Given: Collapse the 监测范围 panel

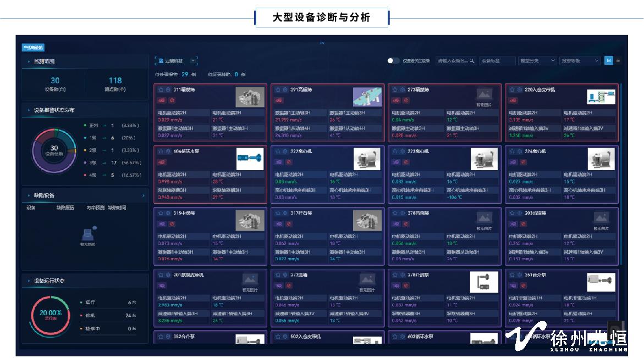Looking at the screenshot, I should coord(29,61).
